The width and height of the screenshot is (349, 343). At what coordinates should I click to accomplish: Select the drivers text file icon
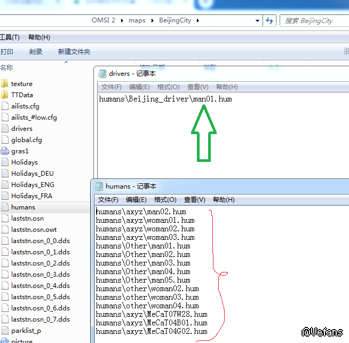coord(5,129)
